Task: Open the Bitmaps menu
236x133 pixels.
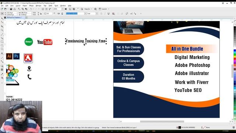Action: [38, 6]
